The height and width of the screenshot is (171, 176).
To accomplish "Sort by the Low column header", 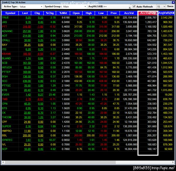I will pos(101,13).
